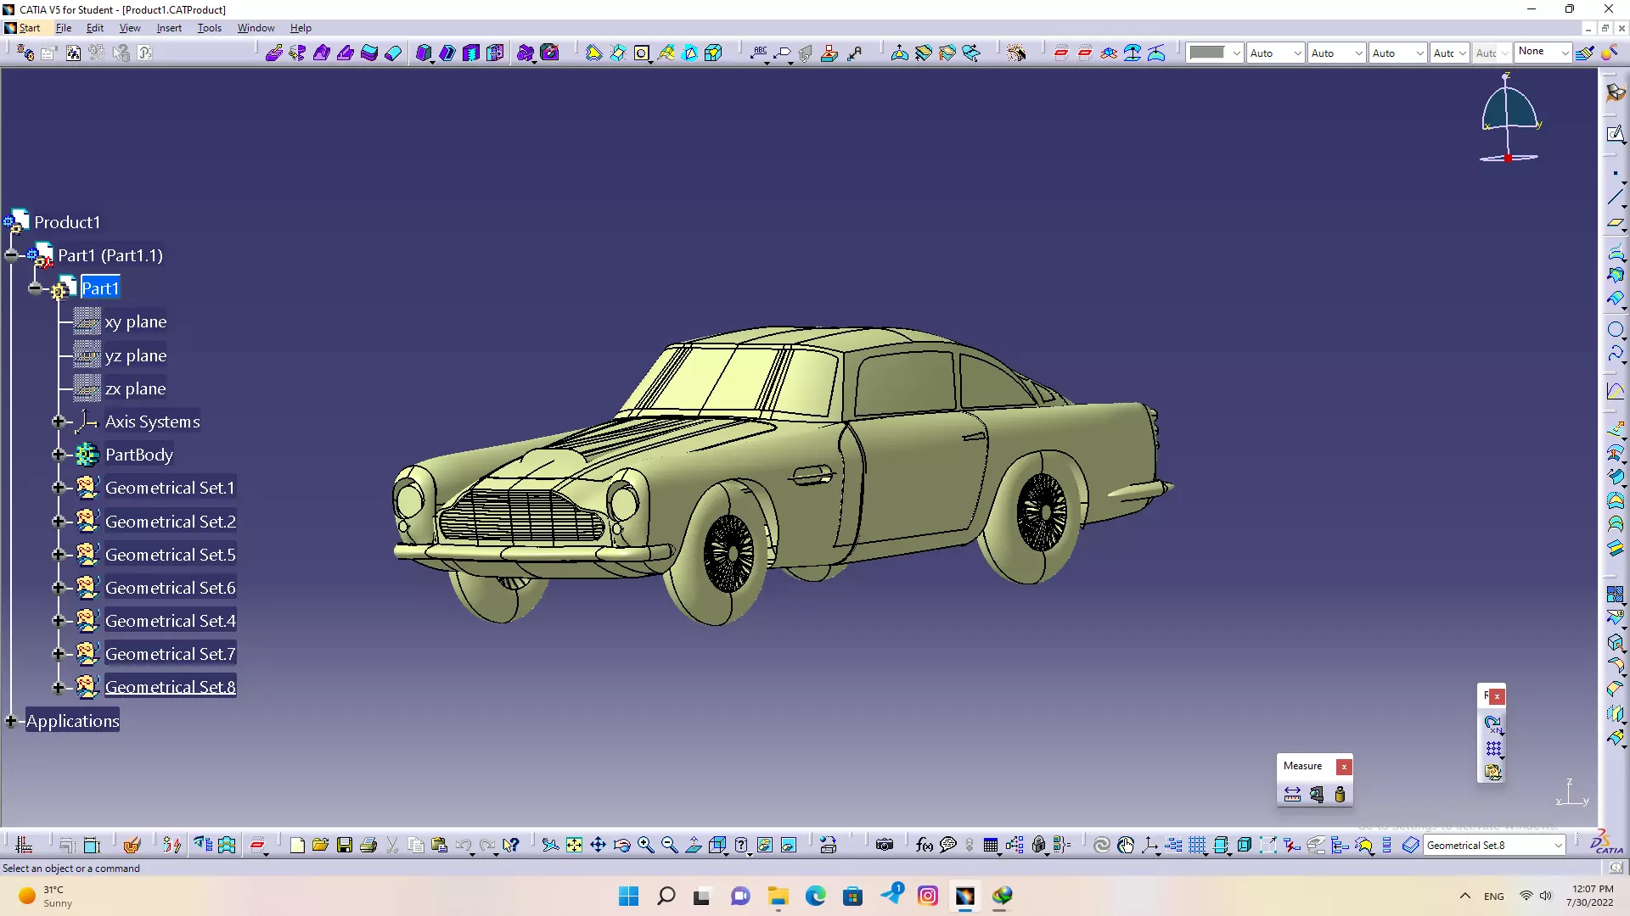
Task: Expand the PartBody tree node
Action: point(58,455)
